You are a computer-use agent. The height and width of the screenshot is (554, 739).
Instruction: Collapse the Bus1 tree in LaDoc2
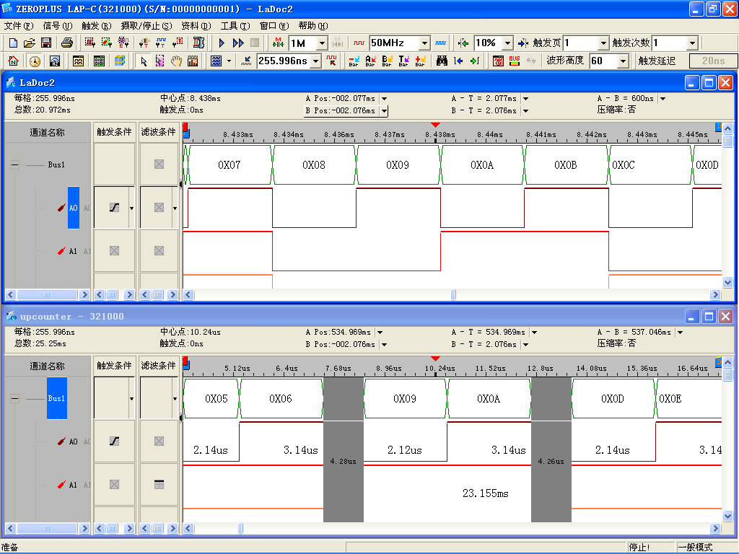15,164
